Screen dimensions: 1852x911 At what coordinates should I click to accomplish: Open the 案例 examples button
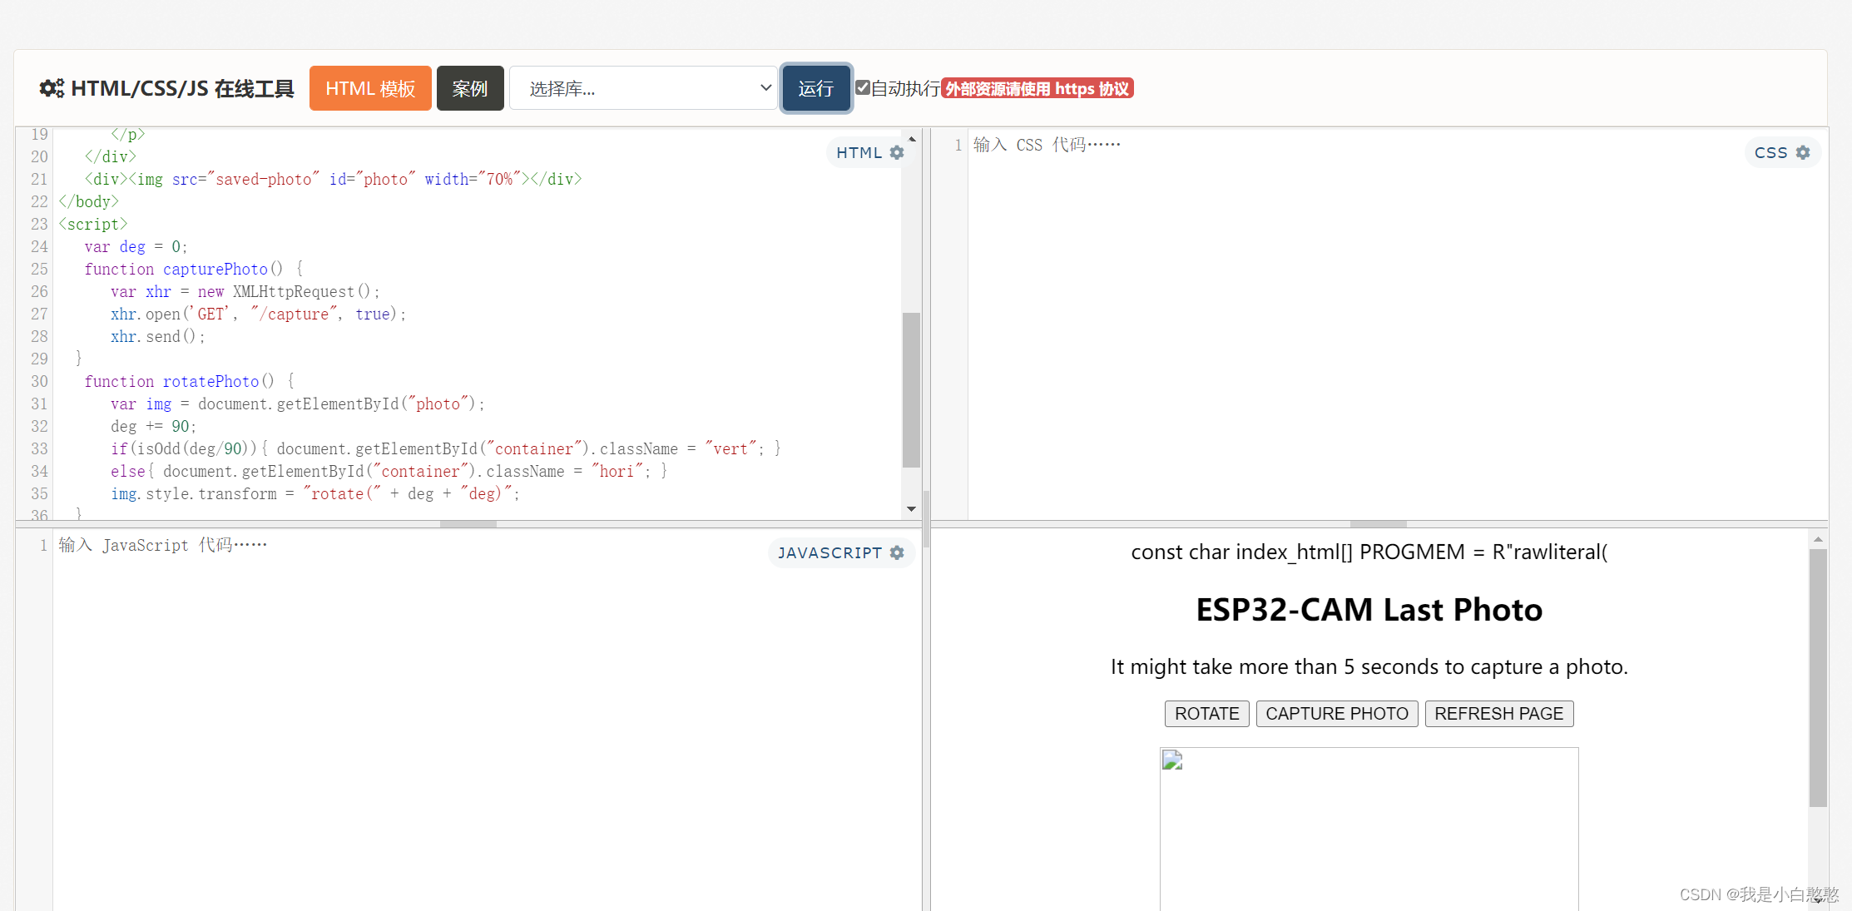(470, 88)
